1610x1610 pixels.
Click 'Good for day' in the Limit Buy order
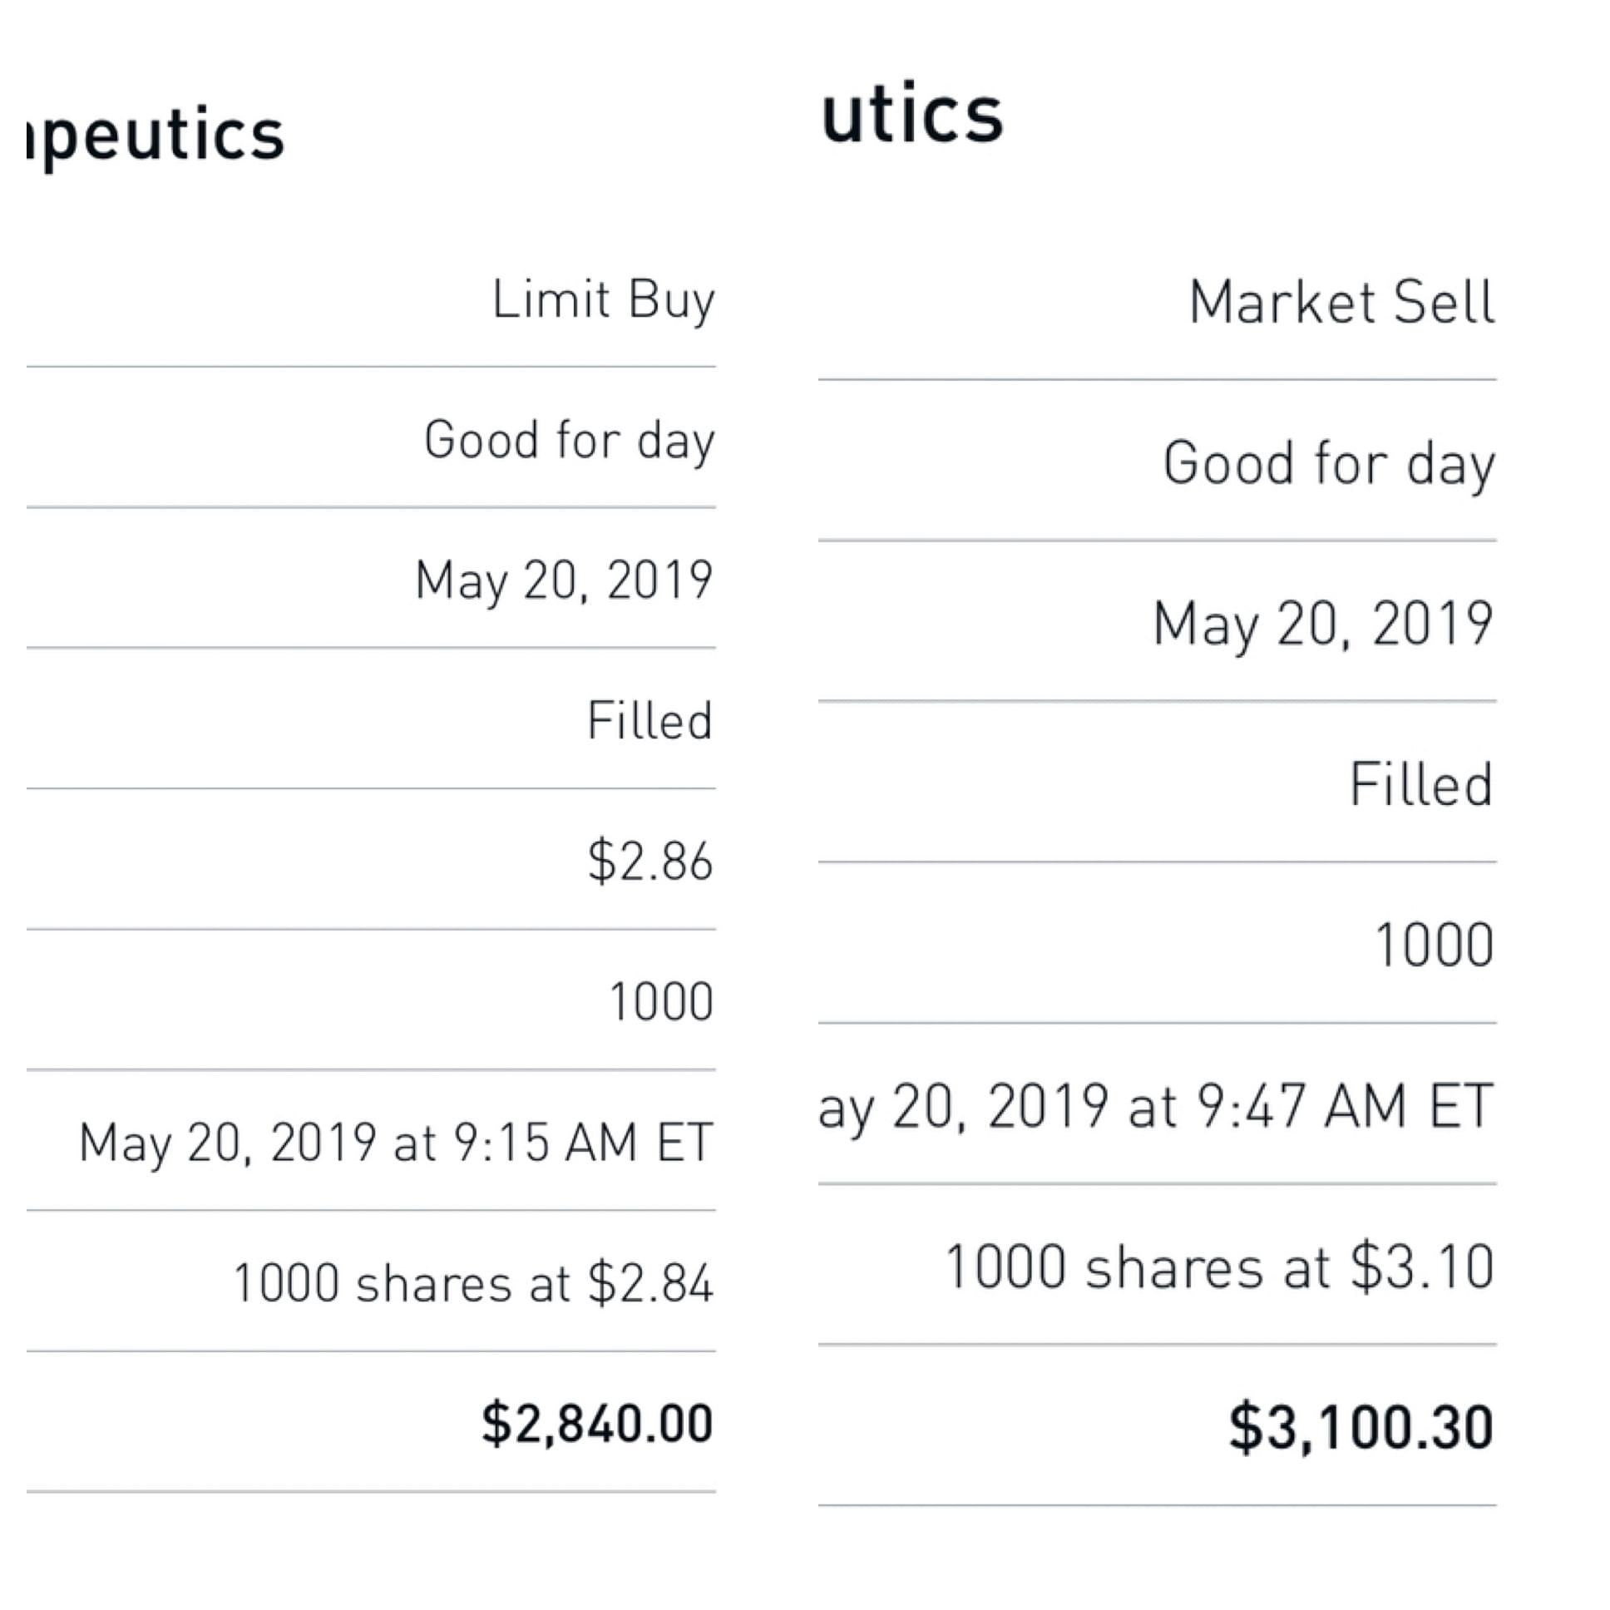tap(569, 440)
